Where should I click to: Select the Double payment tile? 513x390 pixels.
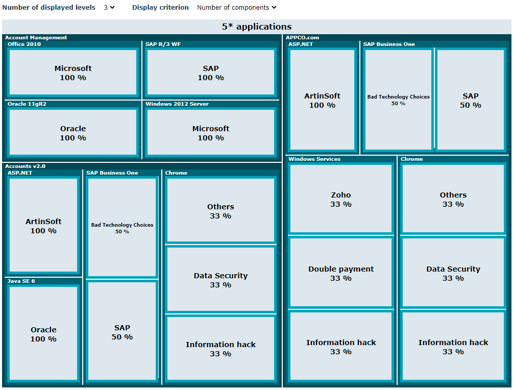(x=340, y=273)
